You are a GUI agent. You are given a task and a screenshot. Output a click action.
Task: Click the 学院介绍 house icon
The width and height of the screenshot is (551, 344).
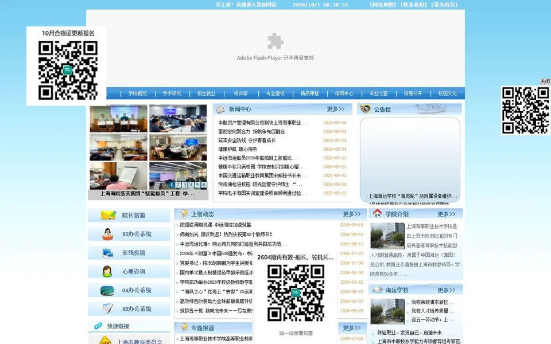coord(377,213)
